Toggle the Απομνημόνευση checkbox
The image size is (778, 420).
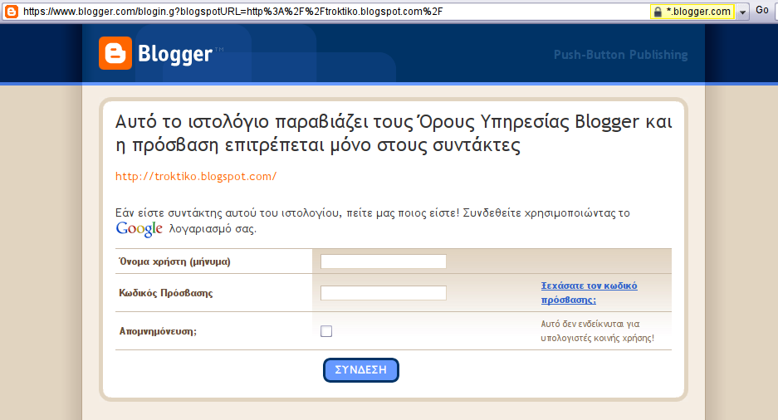tap(326, 330)
